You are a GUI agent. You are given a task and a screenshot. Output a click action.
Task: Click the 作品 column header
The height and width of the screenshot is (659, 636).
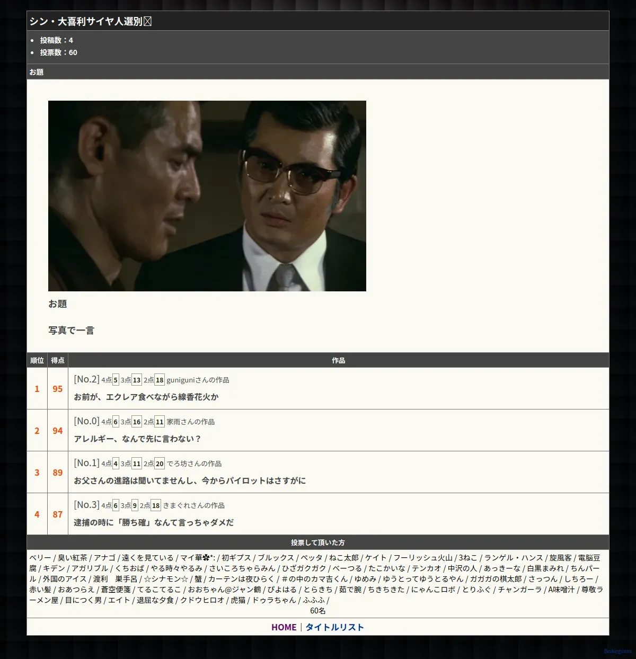[x=339, y=360]
